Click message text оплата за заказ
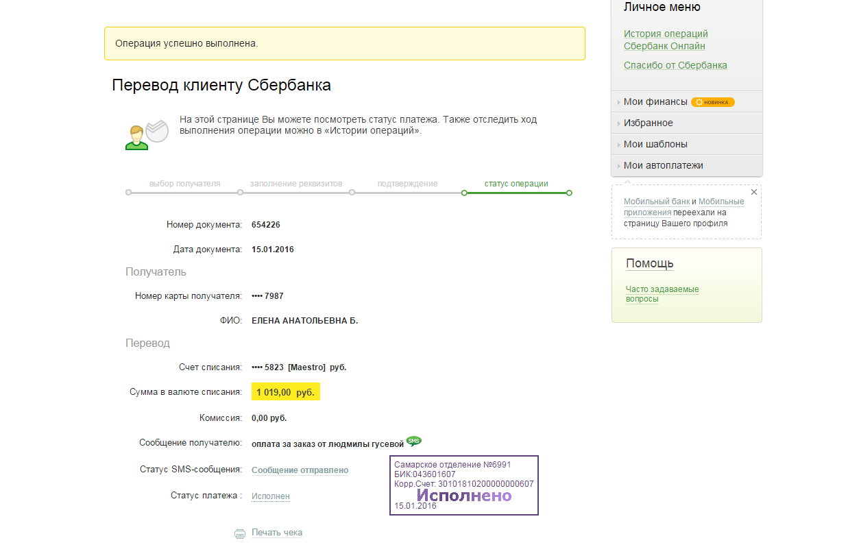The image size is (848, 545). [x=328, y=444]
